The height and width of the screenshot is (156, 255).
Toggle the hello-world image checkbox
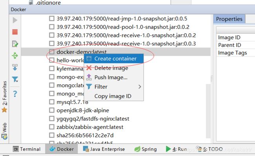tap(52, 60)
